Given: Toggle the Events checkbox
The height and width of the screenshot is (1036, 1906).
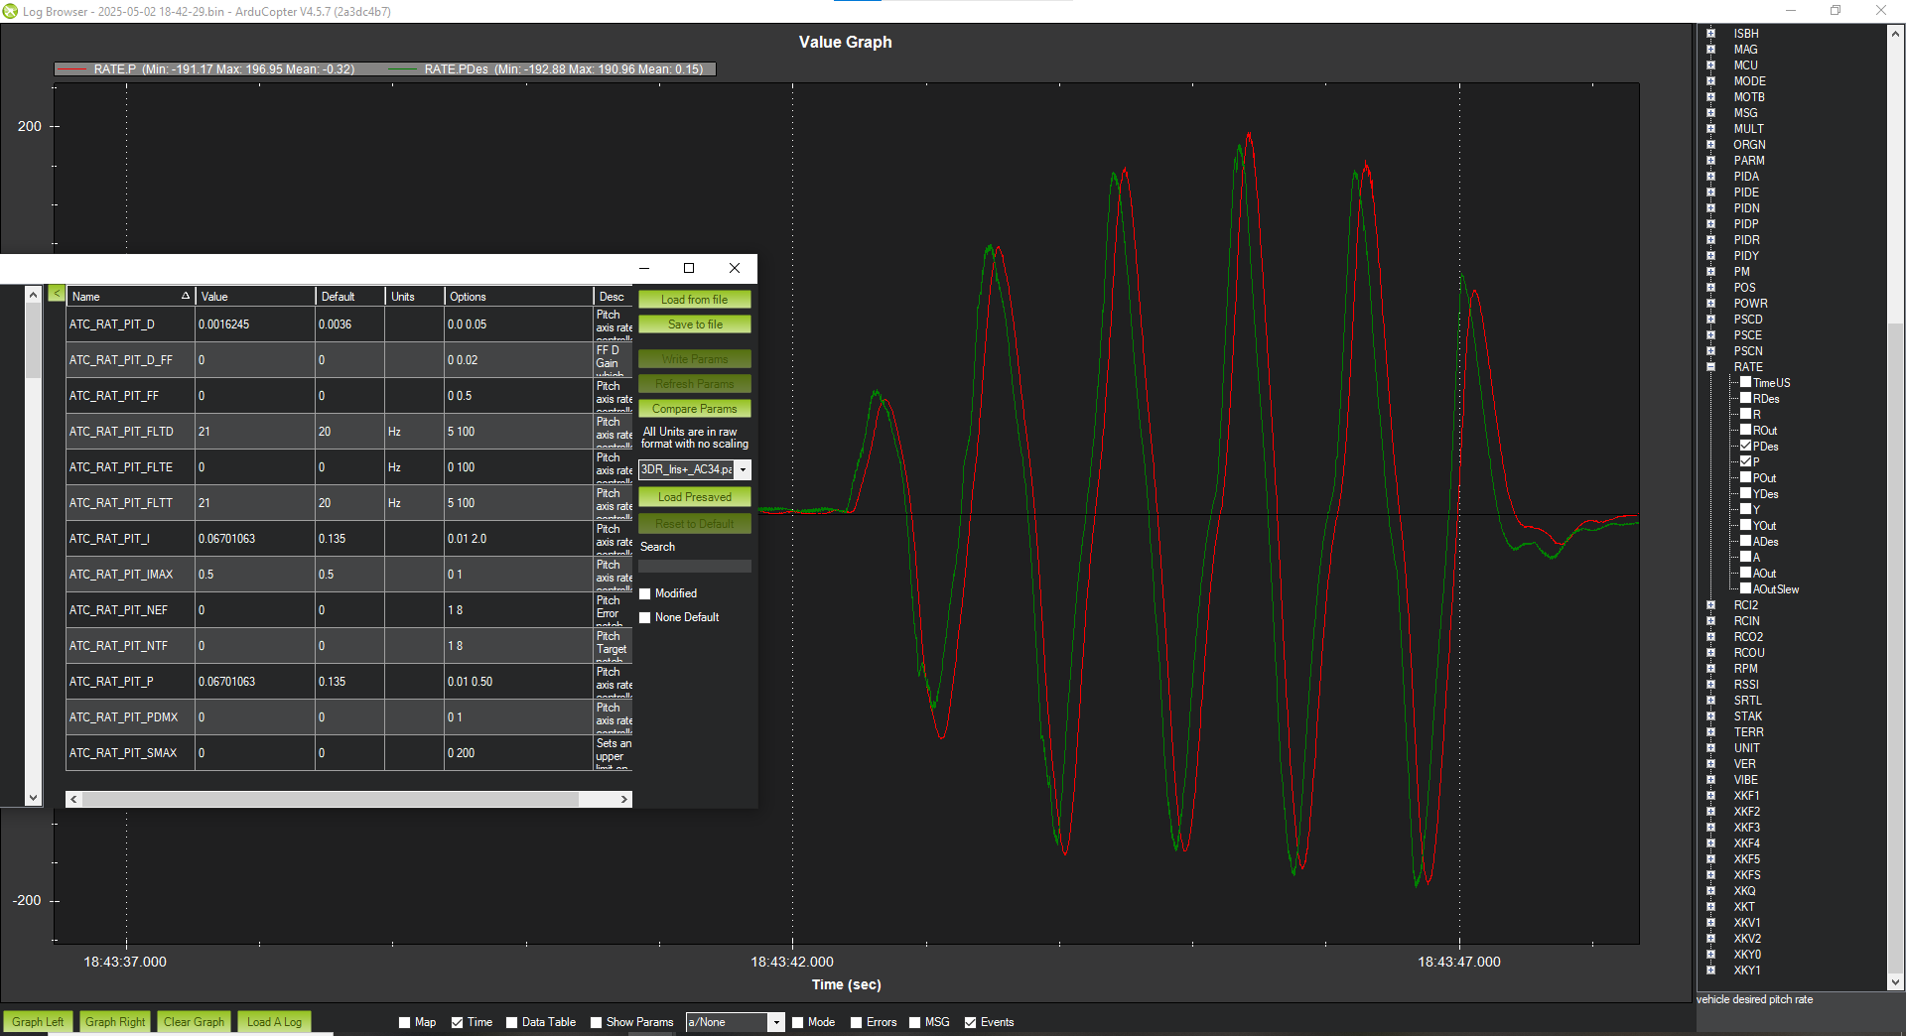Looking at the screenshot, I should click(x=971, y=1022).
